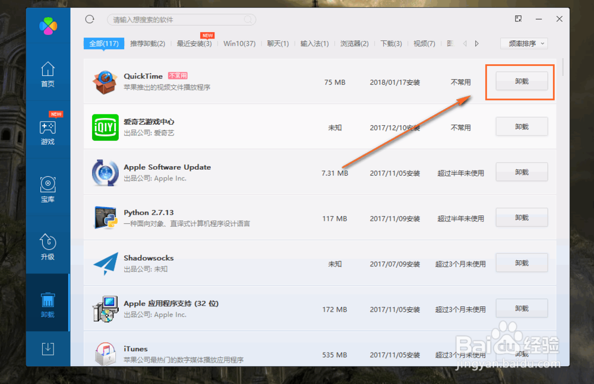The width and height of the screenshot is (594, 384).
Task: Switch to the 视频(7) category tab
Action: [424, 43]
